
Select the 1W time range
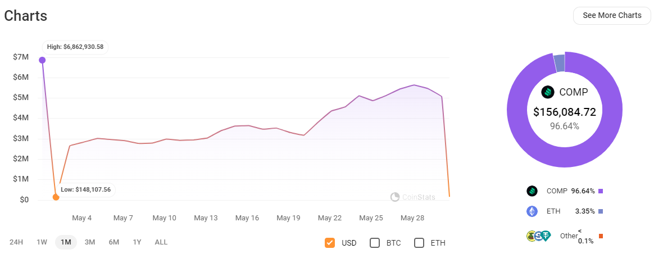[x=42, y=242]
